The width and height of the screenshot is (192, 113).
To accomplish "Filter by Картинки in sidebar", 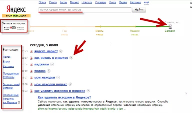I will (x=8, y=66).
